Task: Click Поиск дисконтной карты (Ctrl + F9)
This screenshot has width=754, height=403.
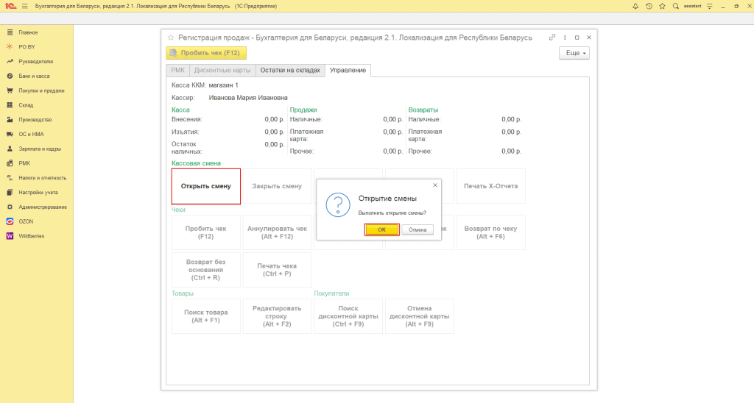Action: (x=348, y=316)
